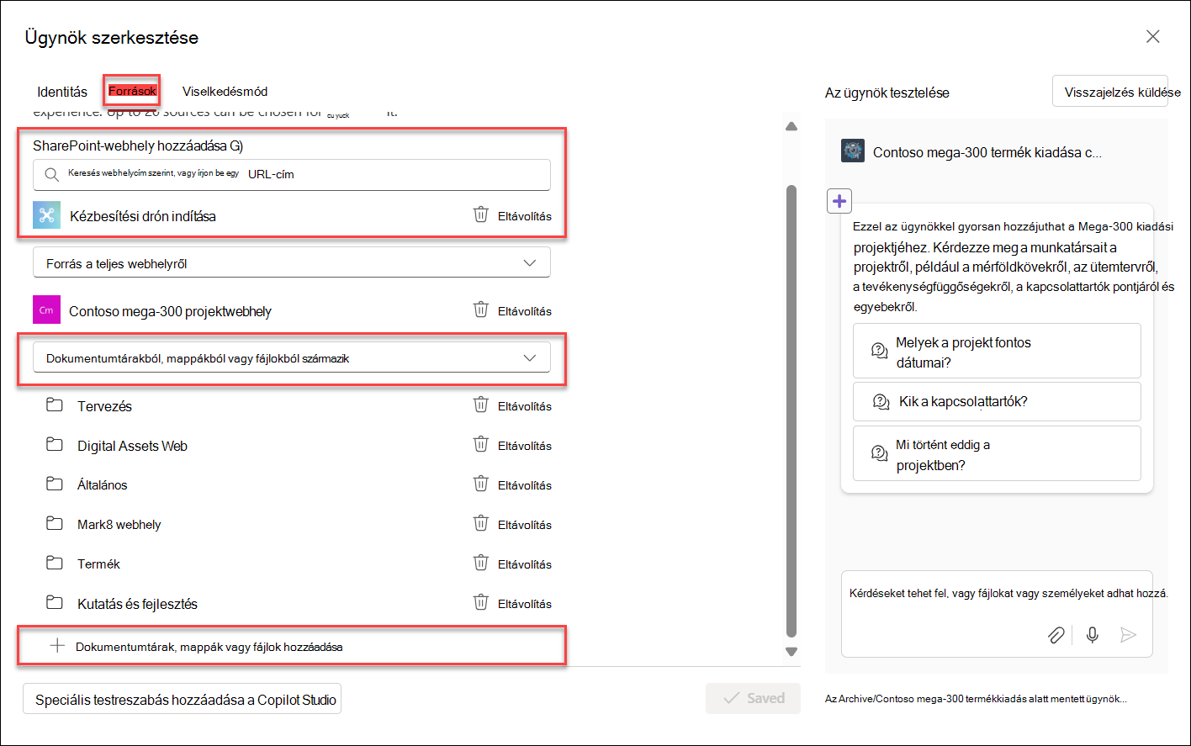Click the paperclip attach icon in the chat box
Screen dimensions: 1191x746
tap(1056, 635)
